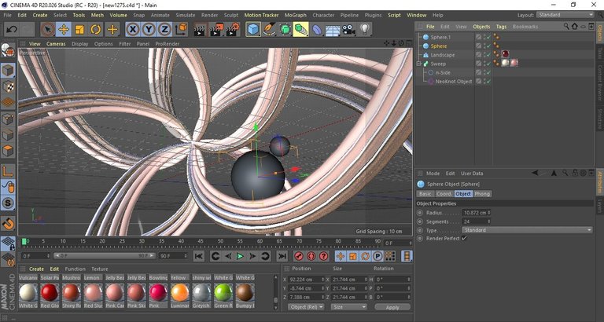
Task: Toggle the Render Perfect checkbox
Action: [464, 239]
